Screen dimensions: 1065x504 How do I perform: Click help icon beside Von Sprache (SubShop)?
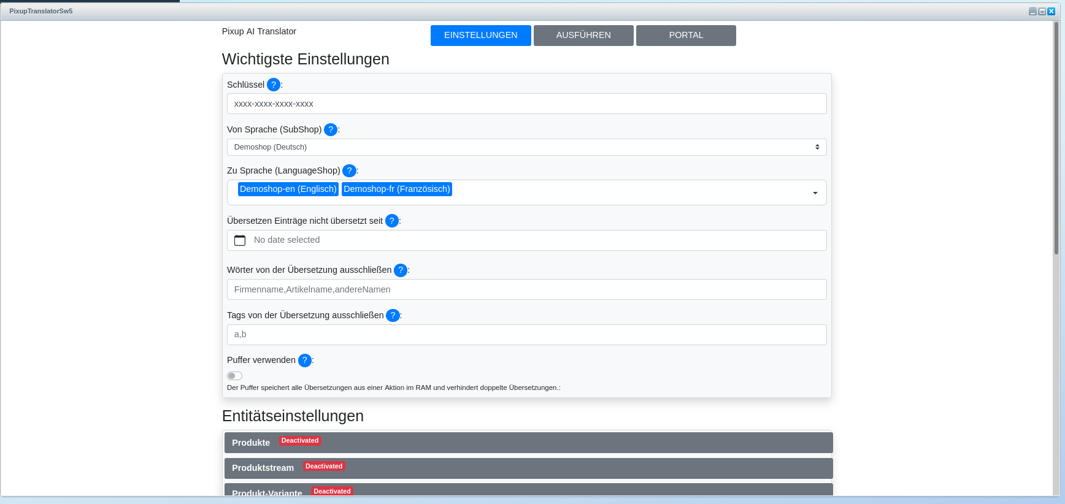331,129
